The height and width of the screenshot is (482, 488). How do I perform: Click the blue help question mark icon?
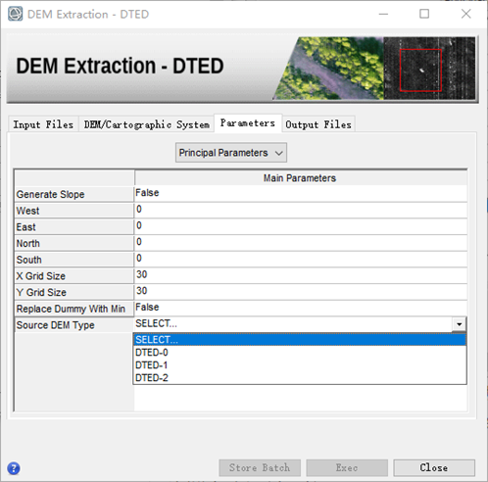coord(14,468)
